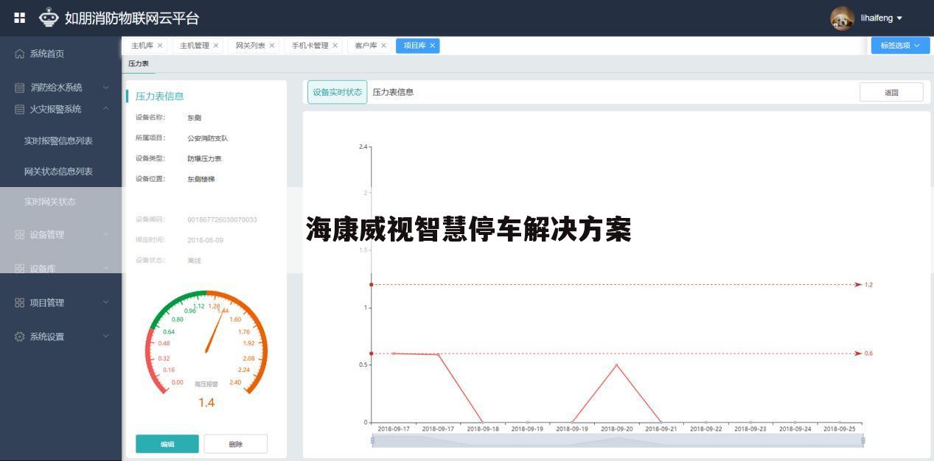Expand the 项目管理 menu chevron
The image size is (934, 461).
coord(105,303)
